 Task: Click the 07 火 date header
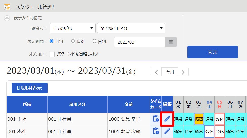(240, 104)
